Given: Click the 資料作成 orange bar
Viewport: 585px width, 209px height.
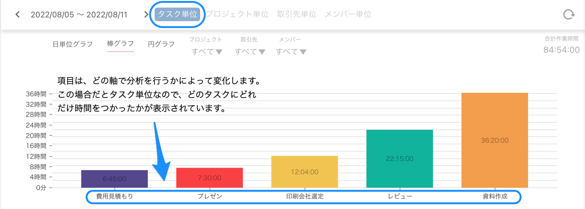Looking at the screenshot, I should coord(495,140).
